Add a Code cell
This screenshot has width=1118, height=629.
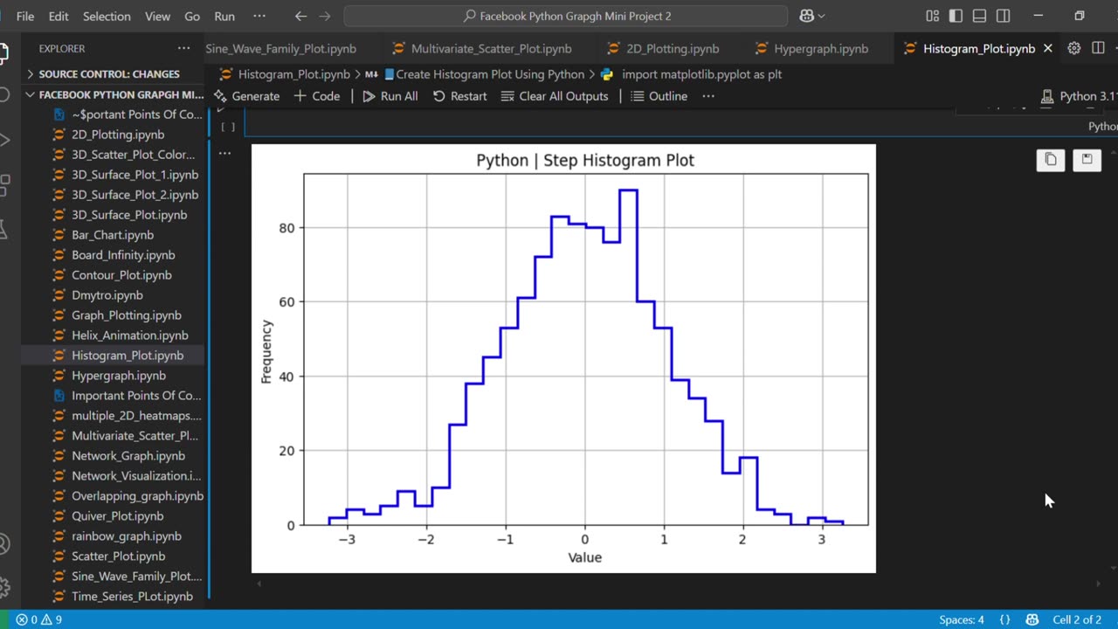point(317,96)
